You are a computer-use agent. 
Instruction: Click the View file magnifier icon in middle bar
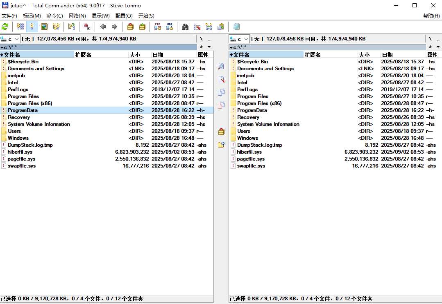click(x=221, y=66)
